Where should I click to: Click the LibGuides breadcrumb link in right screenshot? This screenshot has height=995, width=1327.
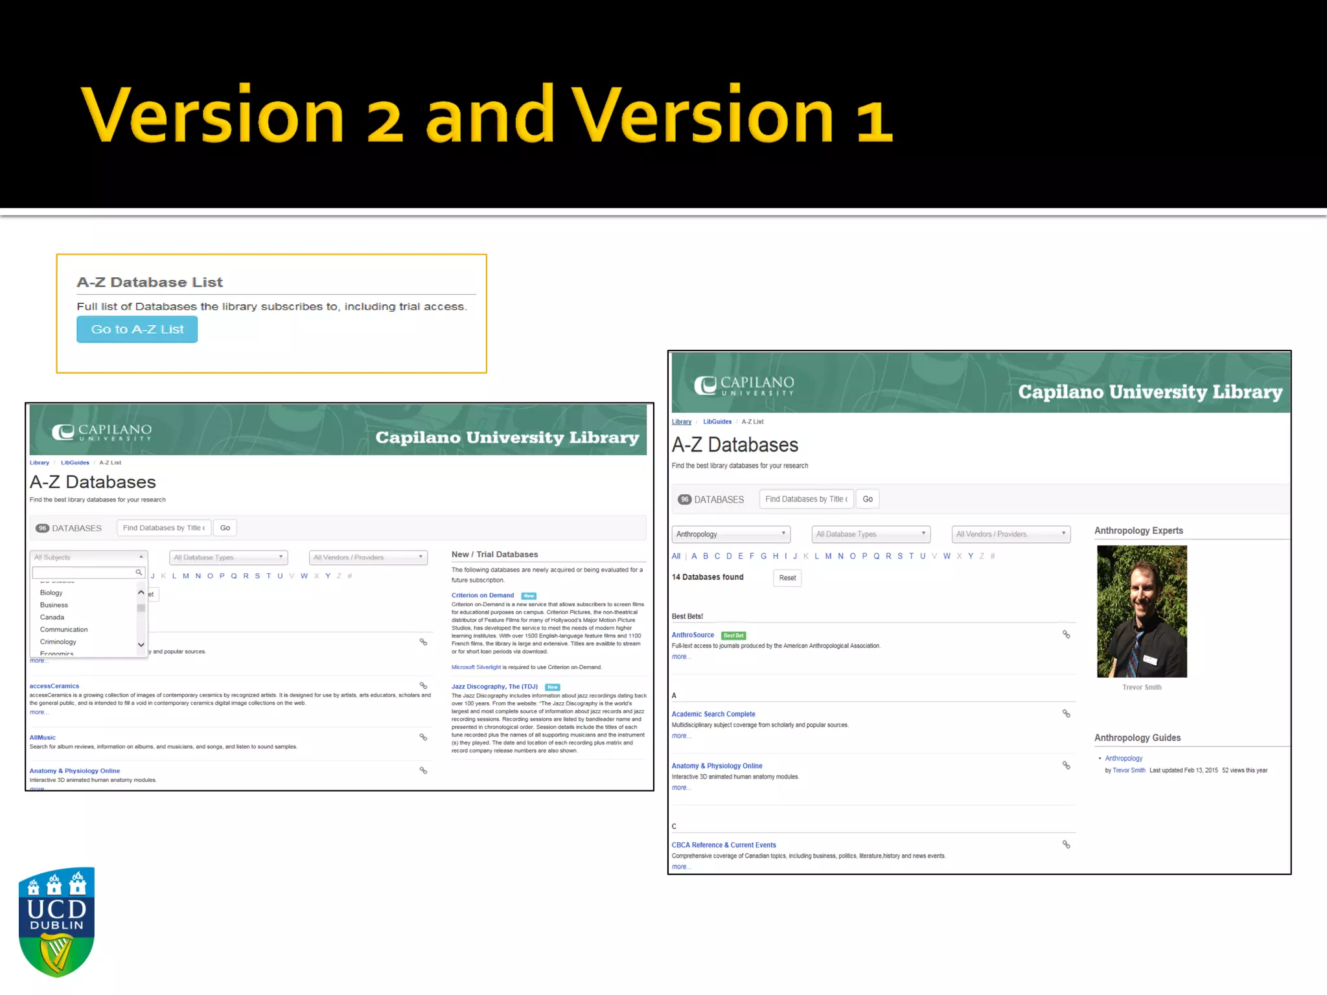pyautogui.click(x=717, y=422)
